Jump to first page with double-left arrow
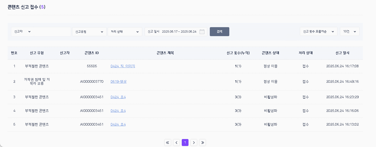The image size is (376, 147). (167, 143)
